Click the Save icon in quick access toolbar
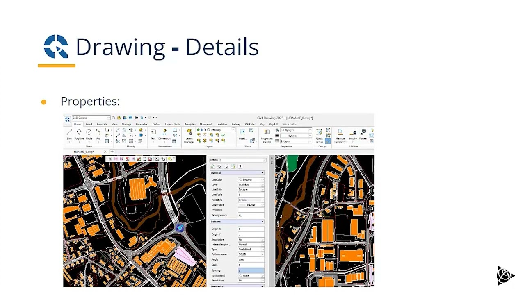525x295 pixels. point(130,118)
